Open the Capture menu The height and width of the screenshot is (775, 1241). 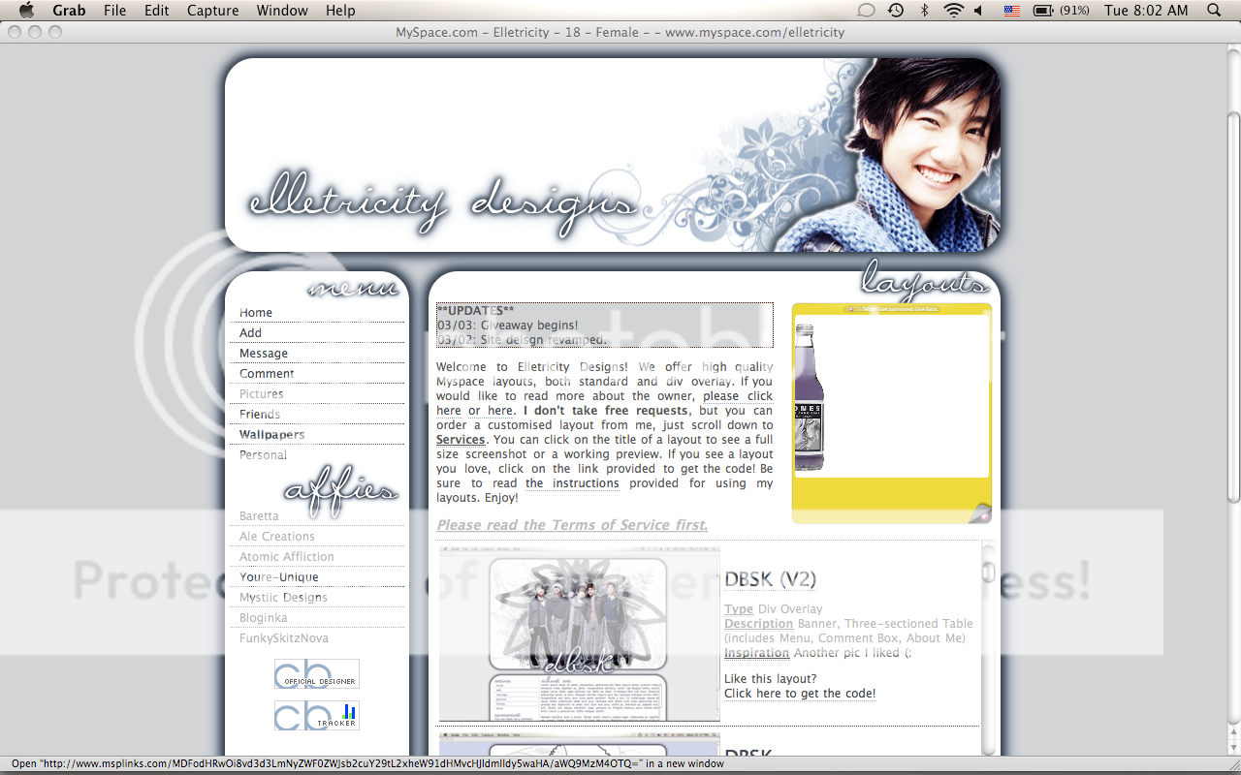pos(212,11)
